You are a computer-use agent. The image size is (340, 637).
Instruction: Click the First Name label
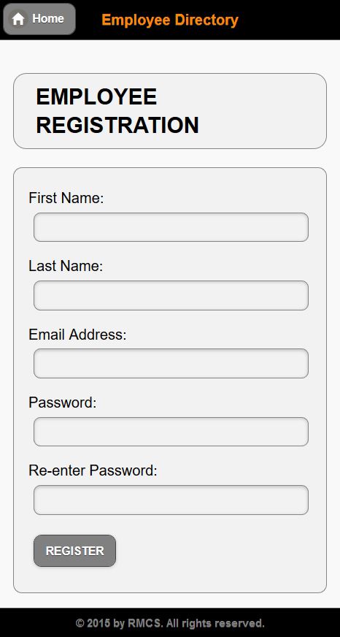[x=66, y=198]
